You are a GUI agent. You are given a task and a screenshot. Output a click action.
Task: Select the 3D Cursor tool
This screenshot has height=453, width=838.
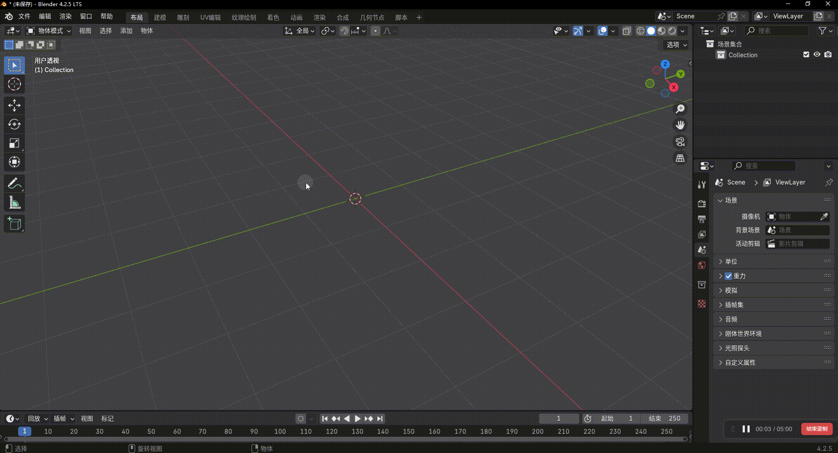[x=14, y=84]
